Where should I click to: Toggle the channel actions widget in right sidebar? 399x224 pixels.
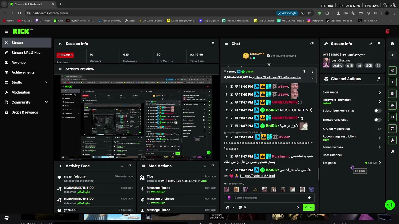pyautogui.click(x=392, y=128)
